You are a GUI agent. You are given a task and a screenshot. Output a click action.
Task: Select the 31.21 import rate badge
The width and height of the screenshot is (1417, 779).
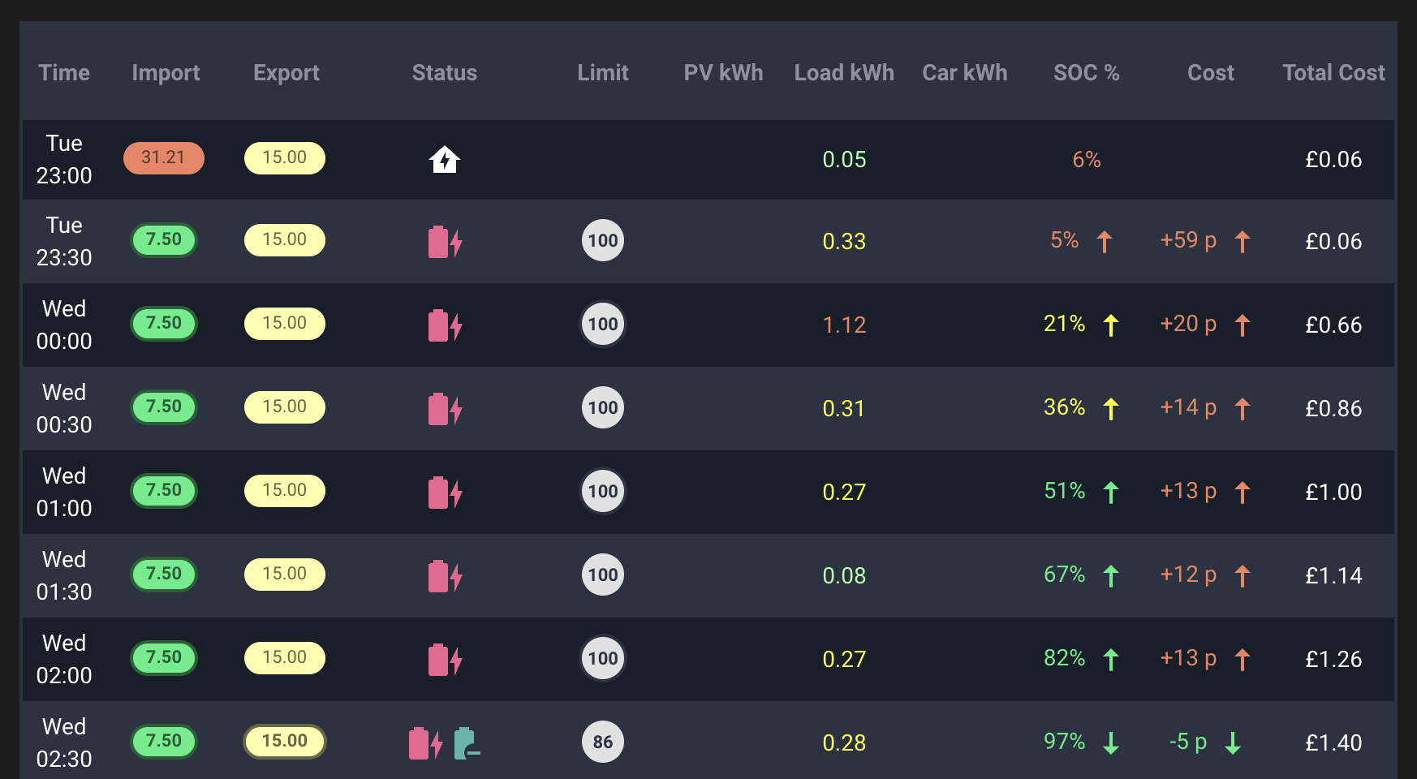(x=164, y=157)
